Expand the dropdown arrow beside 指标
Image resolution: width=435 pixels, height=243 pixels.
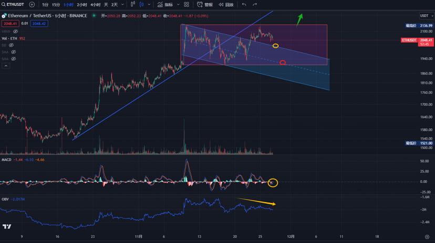tap(178, 5)
